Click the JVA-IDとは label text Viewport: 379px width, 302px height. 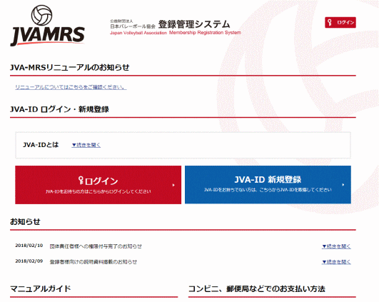pyautogui.click(x=41, y=145)
